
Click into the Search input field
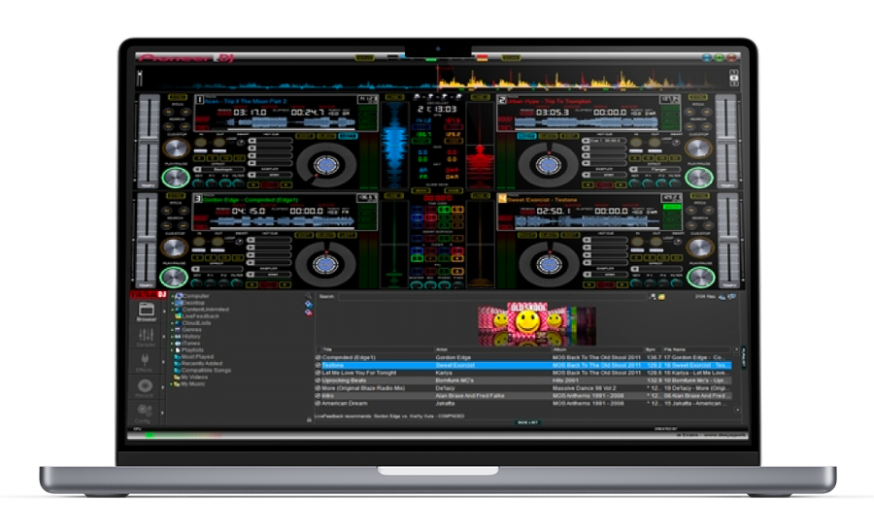coord(491,297)
